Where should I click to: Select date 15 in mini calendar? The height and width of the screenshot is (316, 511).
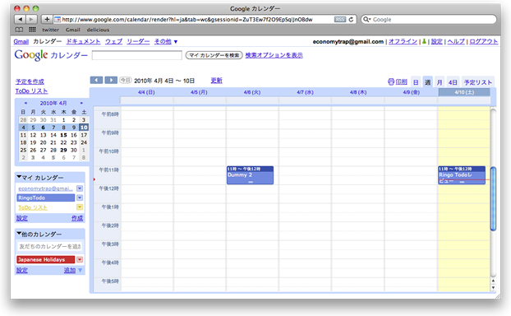(x=63, y=135)
